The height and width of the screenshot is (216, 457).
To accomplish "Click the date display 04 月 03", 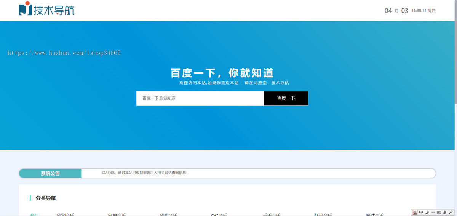I will (x=396, y=11).
